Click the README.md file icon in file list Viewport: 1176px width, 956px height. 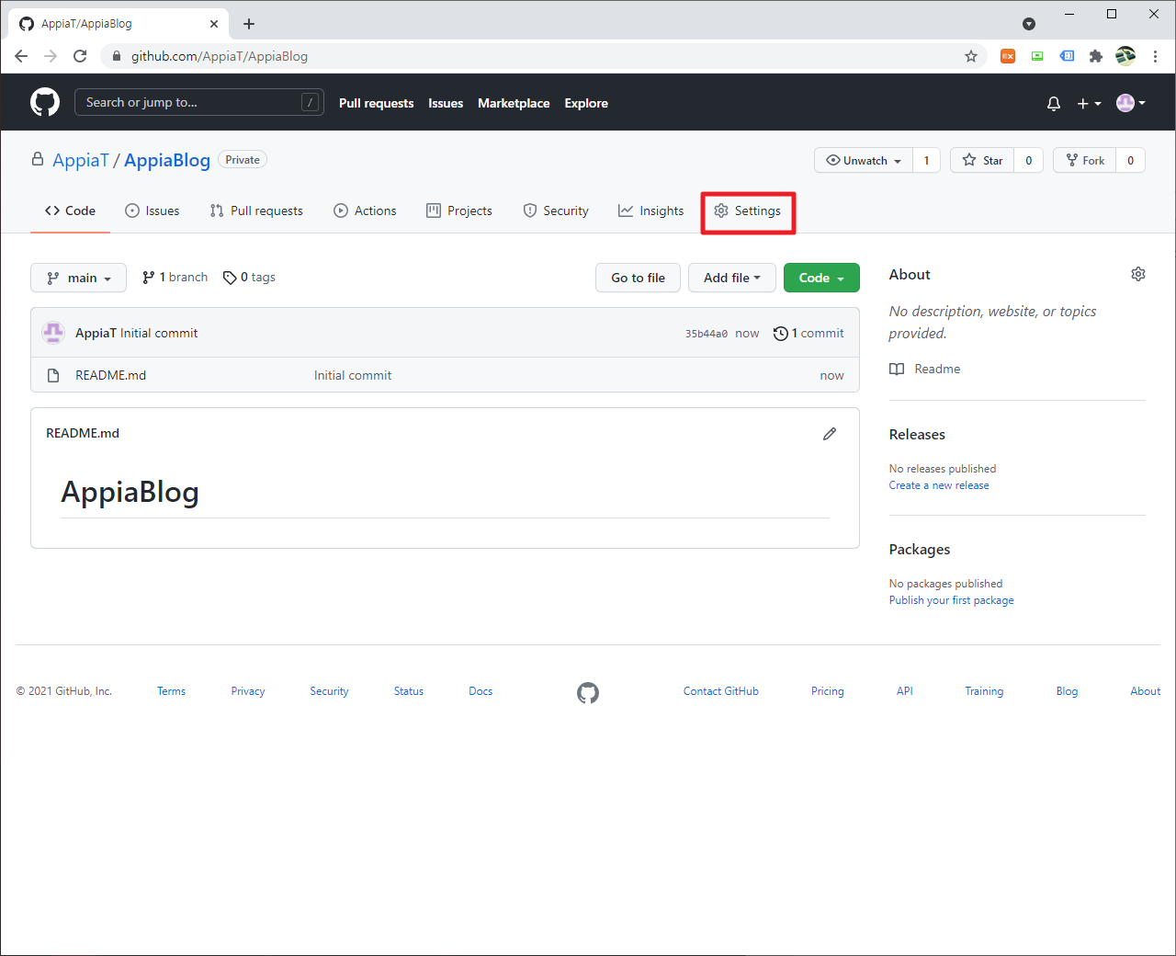pyautogui.click(x=53, y=375)
